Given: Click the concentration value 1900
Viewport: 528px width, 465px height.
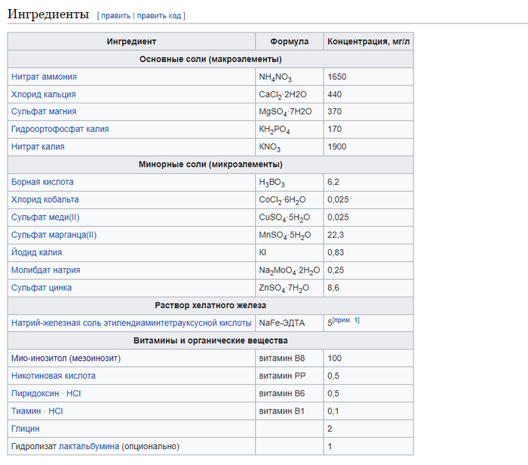Looking at the screenshot, I should 336,146.
